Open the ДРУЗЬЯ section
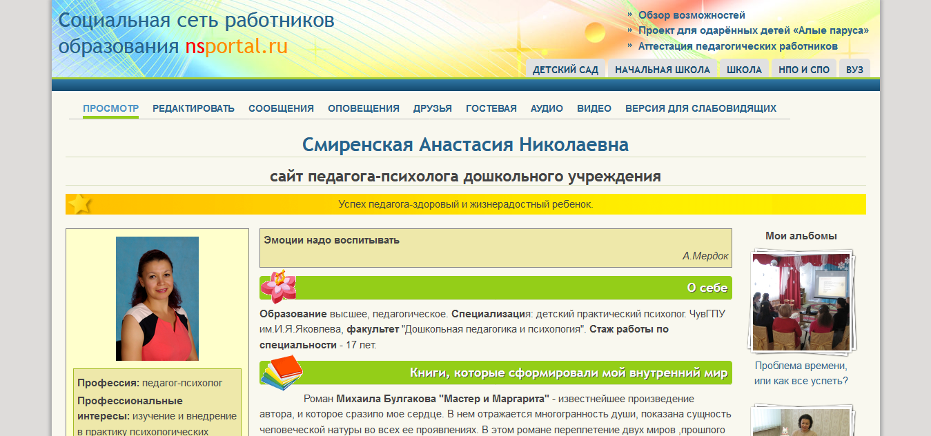 coord(433,108)
